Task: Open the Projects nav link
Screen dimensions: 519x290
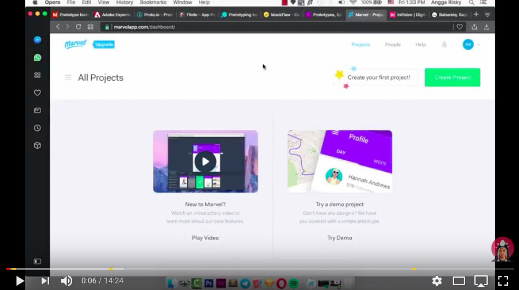Action: [x=361, y=44]
